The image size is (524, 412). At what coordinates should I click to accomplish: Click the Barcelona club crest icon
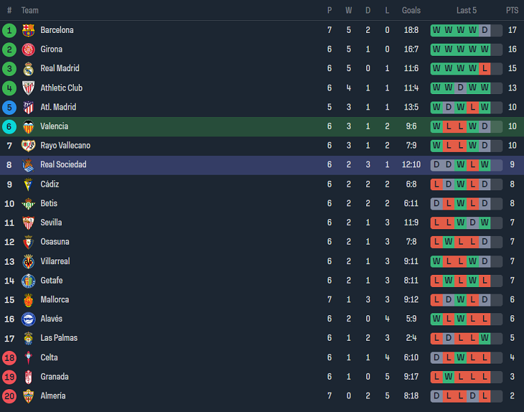coord(28,30)
